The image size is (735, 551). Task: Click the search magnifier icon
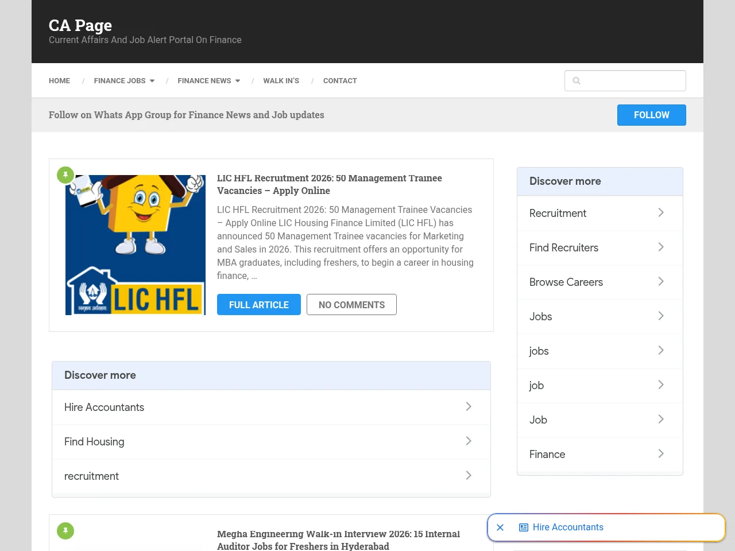pos(577,81)
